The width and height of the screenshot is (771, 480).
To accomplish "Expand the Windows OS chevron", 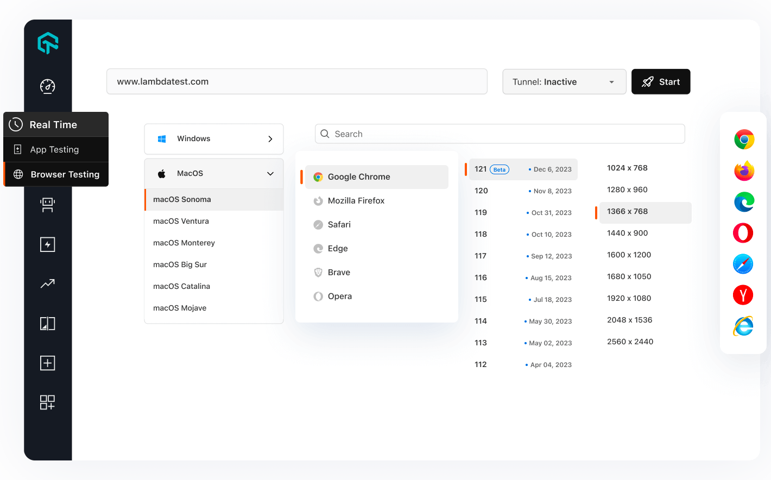I will 270,139.
